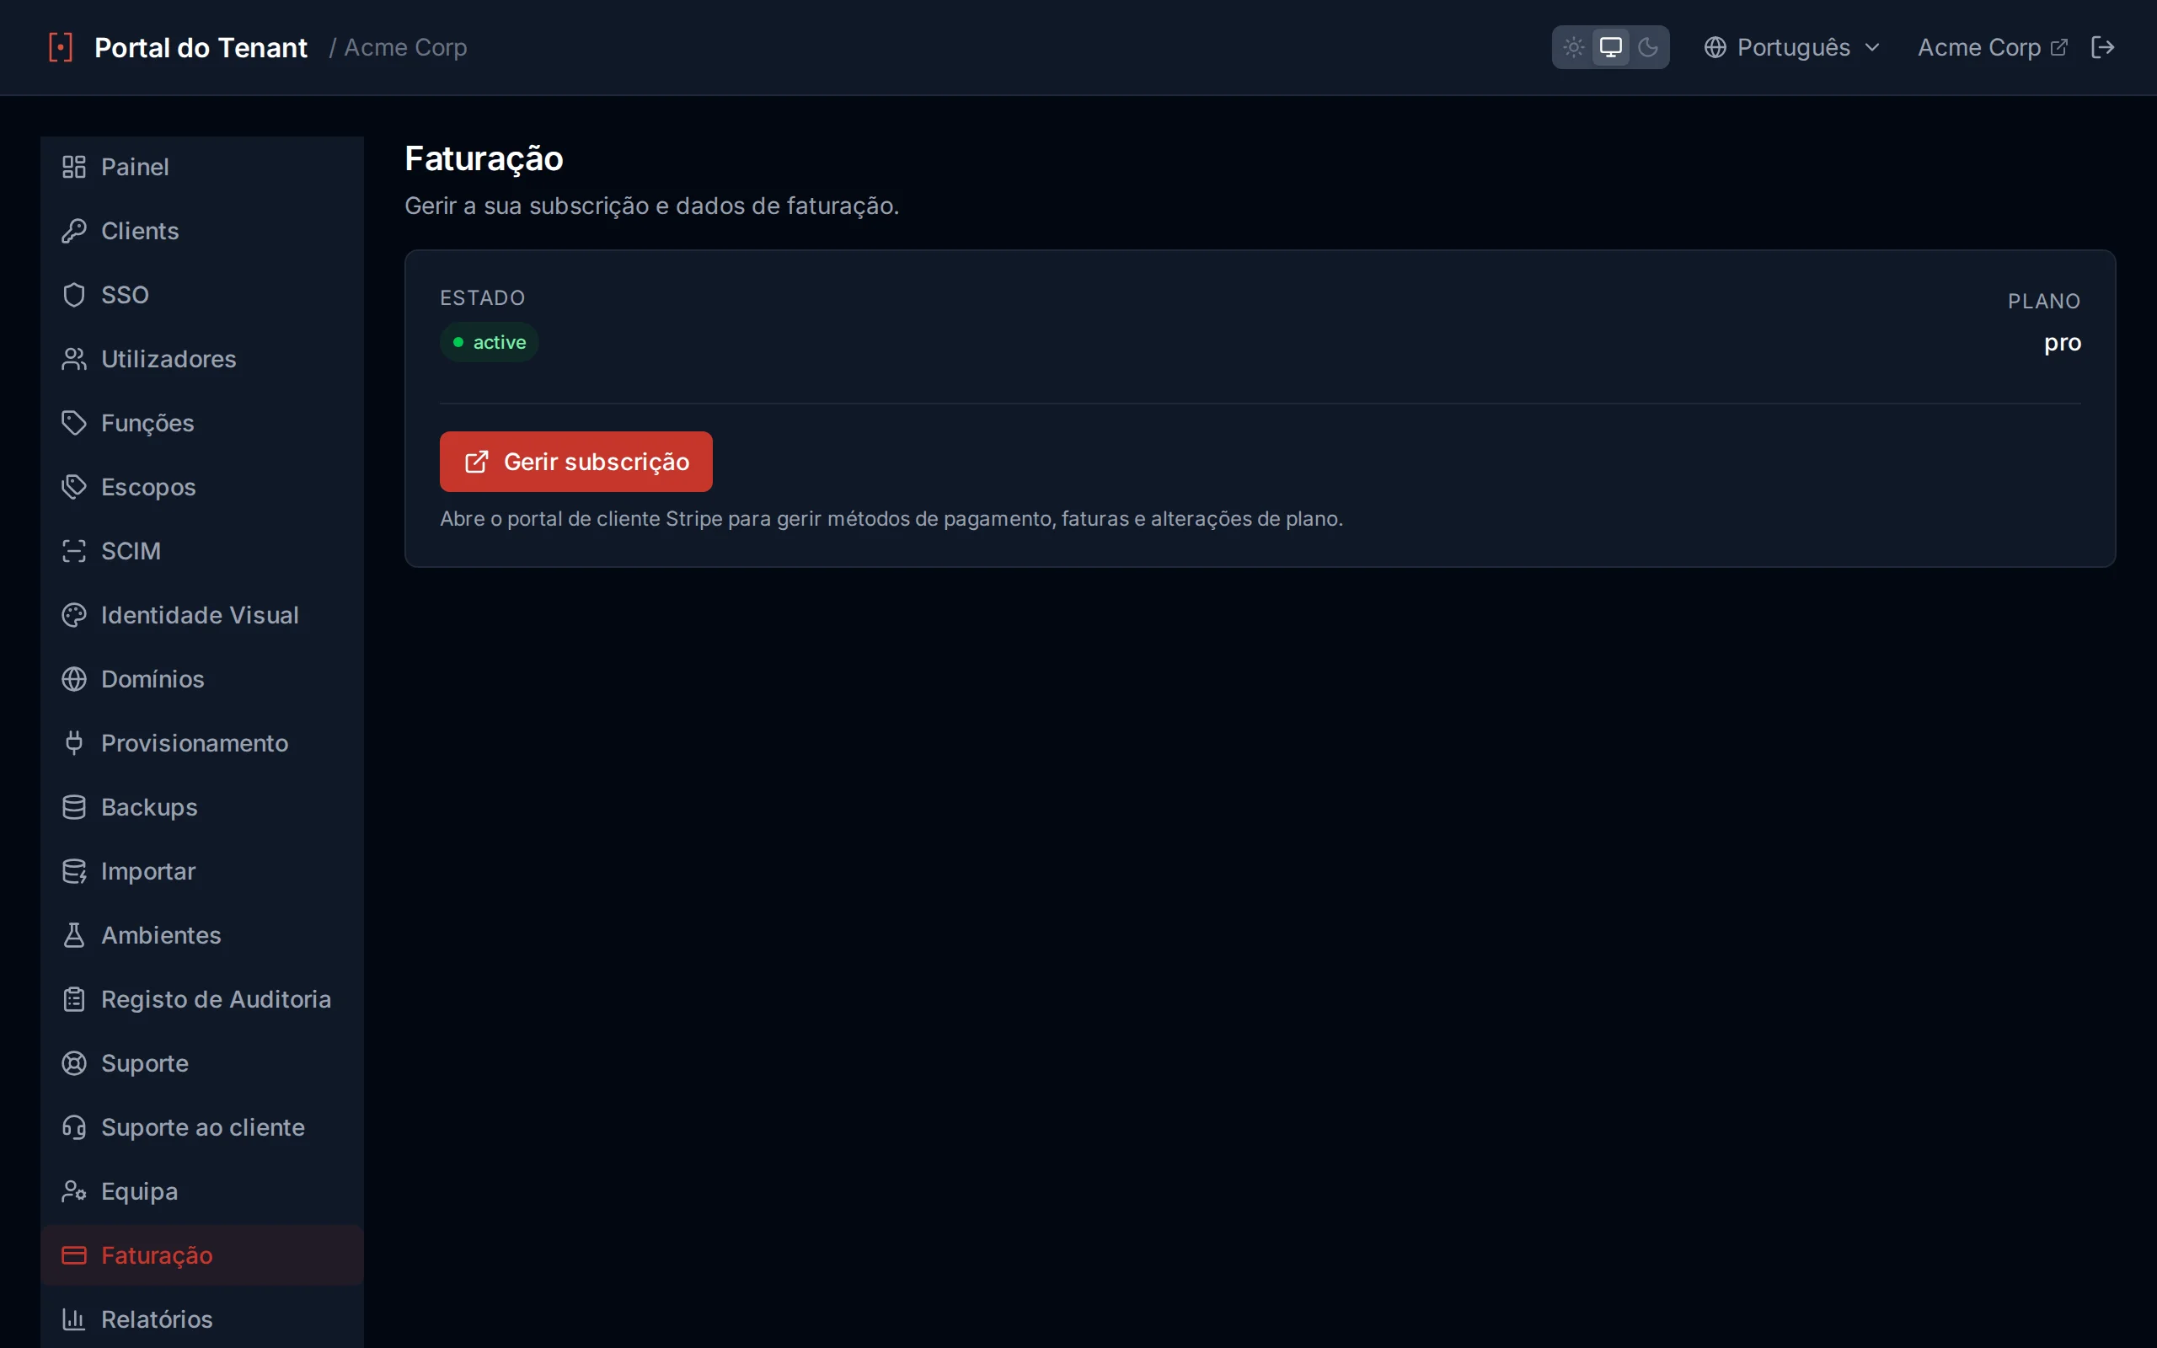Click the Provisionamento plug icon
Screen dimensions: 2157x1348
point(74,744)
